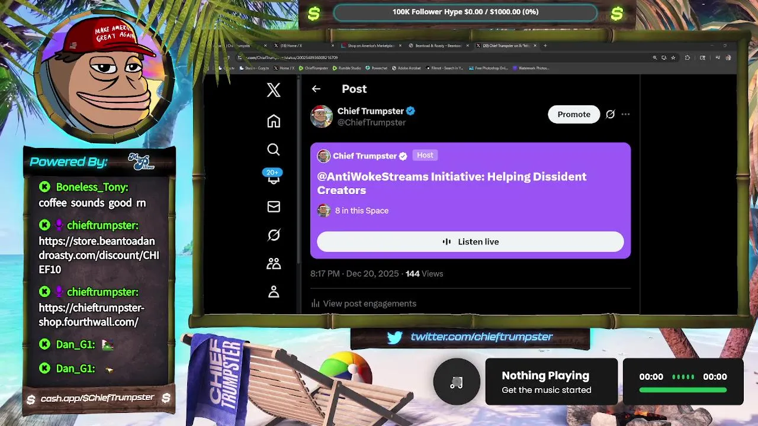Click the store.beantoadandroasty.com discount link in chat
Screen dimensions: 758x426
pos(98,255)
